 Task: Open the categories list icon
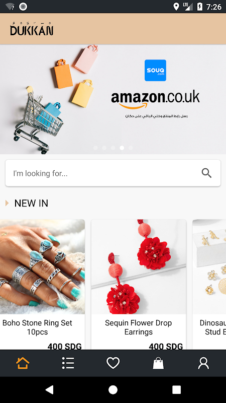pyautogui.click(x=68, y=363)
